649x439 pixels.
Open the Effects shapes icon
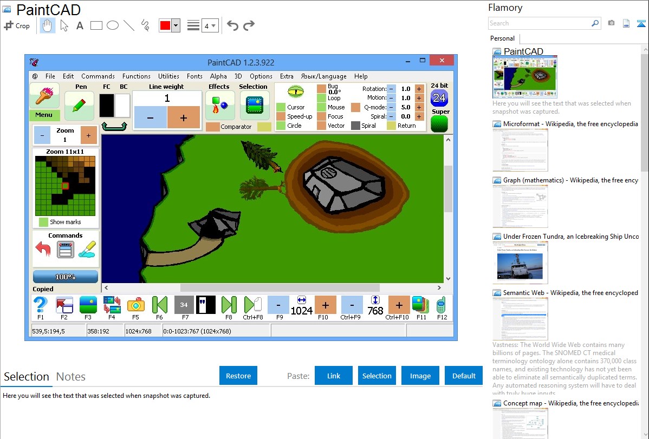pyautogui.click(x=220, y=106)
